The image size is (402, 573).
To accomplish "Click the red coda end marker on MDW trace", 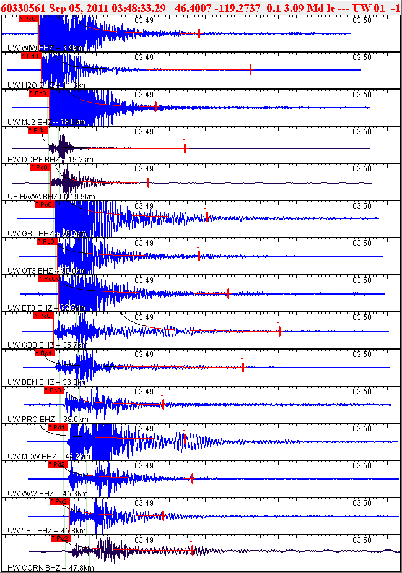I will click(185, 439).
